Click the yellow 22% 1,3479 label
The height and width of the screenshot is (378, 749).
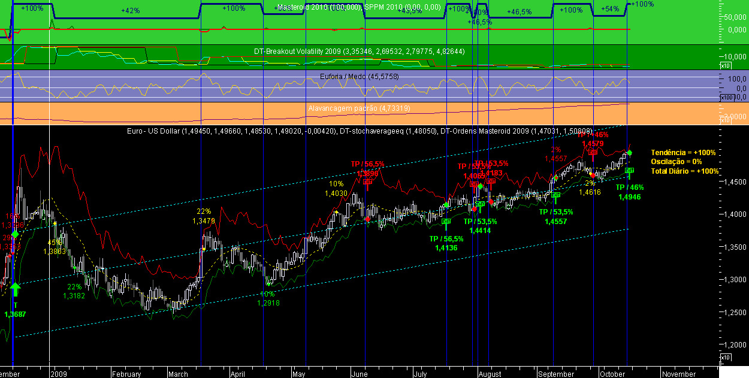coord(204,216)
